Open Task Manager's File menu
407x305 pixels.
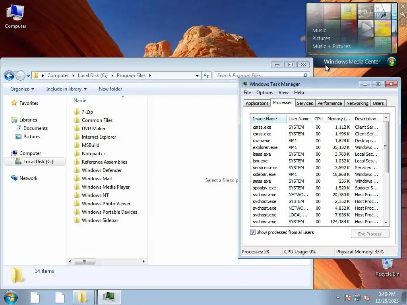pyautogui.click(x=247, y=93)
